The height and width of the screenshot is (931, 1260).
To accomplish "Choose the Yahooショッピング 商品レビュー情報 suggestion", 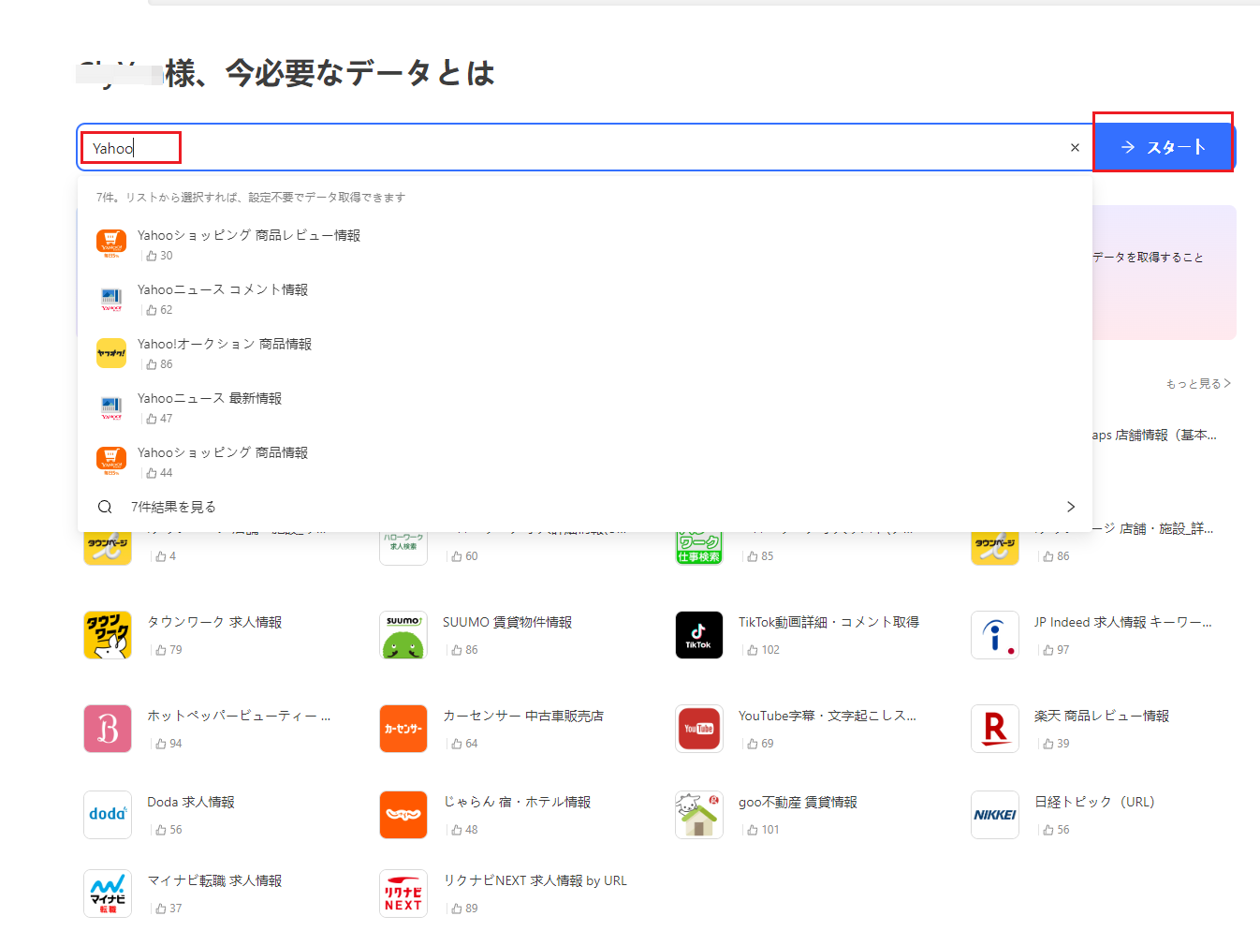I will (249, 235).
